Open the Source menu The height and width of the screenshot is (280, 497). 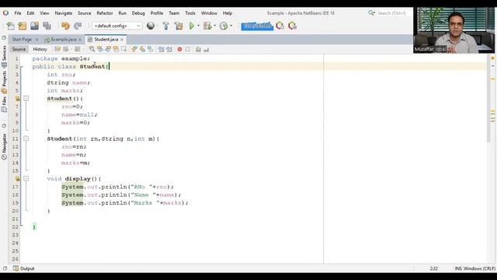[85, 13]
